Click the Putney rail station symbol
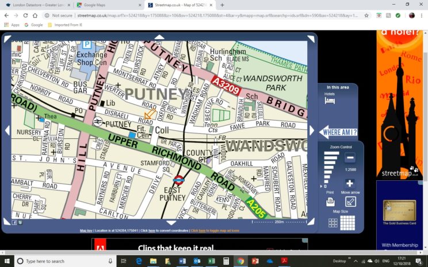Viewport: 428px width, 267px height. tap(97, 122)
